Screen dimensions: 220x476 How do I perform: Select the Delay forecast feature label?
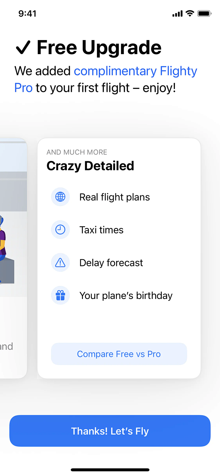pyautogui.click(x=111, y=263)
